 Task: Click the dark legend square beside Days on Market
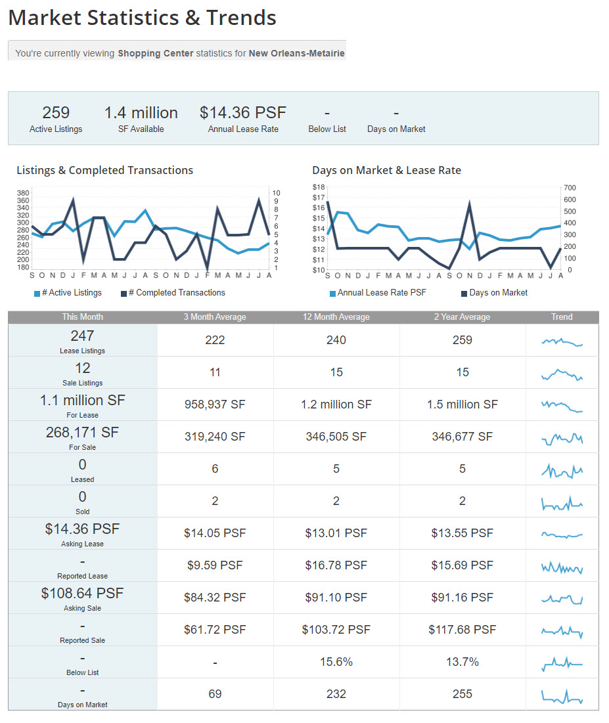(464, 294)
